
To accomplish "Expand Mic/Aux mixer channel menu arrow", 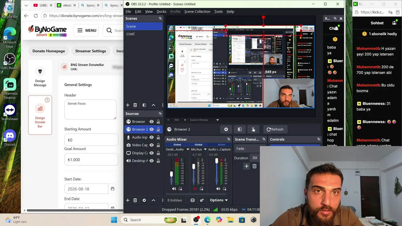I will [x=205, y=149].
